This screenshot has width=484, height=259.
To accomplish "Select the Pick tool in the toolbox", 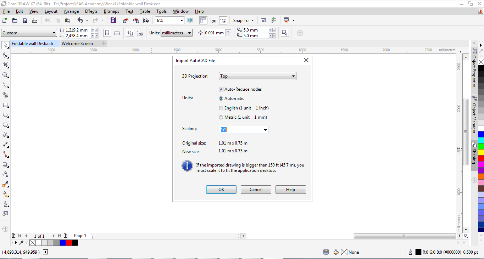I will pos(5,45).
